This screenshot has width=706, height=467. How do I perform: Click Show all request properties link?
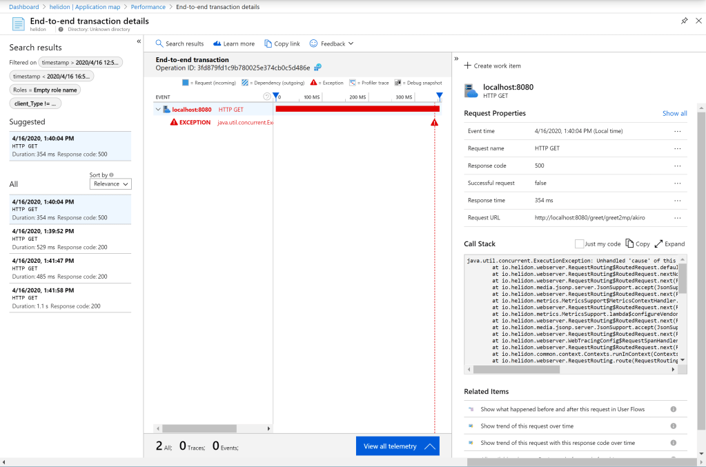pyautogui.click(x=674, y=113)
